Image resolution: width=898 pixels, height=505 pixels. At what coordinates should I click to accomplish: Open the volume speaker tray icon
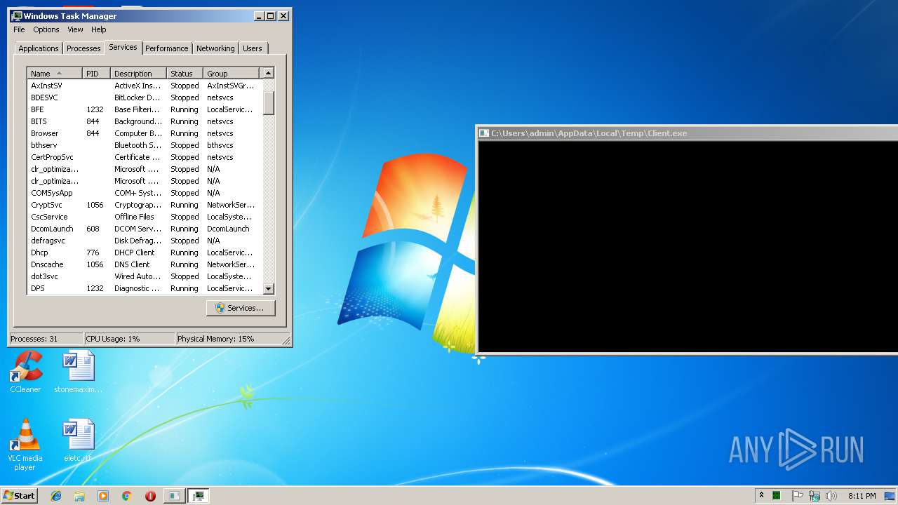(x=831, y=496)
